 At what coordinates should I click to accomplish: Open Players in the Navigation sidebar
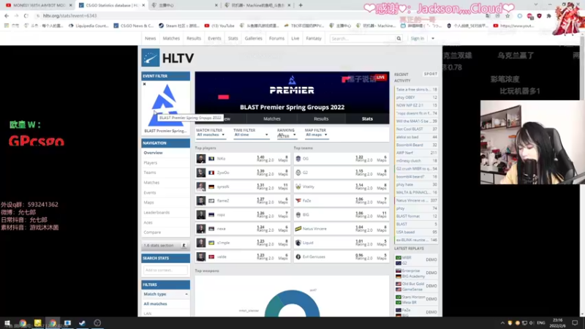151,162
